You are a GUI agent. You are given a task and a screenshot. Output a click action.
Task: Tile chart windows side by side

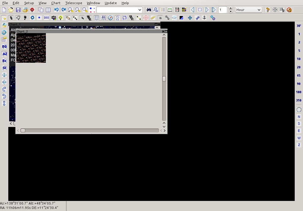point(48,10)
